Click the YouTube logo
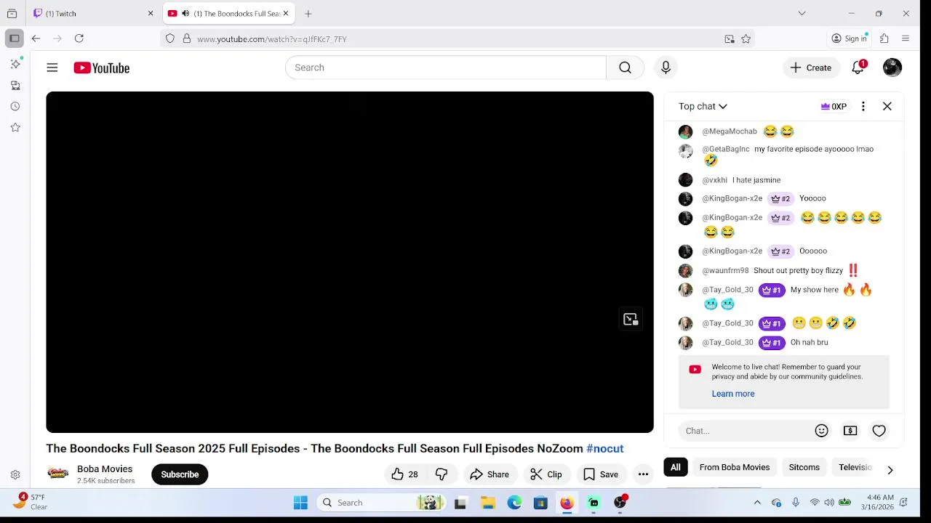Screen dimensions: 931x523 tap(102, 68)
